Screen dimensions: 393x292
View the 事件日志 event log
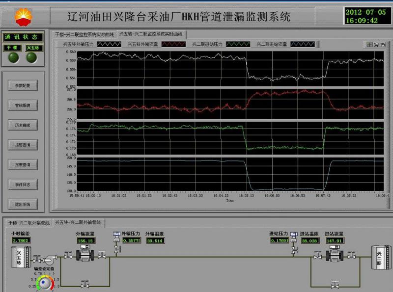(23, 185)
